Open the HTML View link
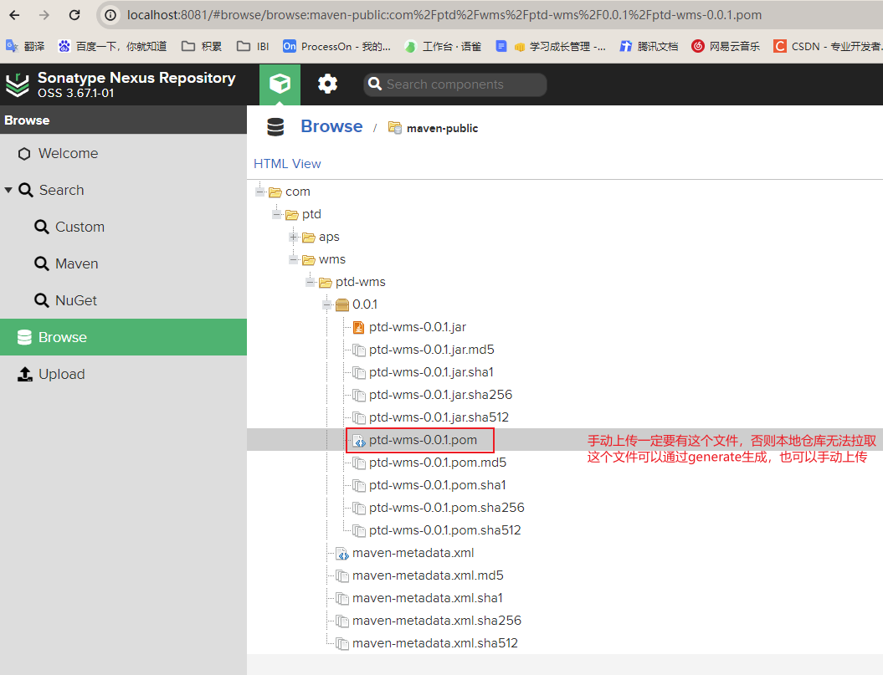This screenshot has width=883, height=675. [287, 164]
